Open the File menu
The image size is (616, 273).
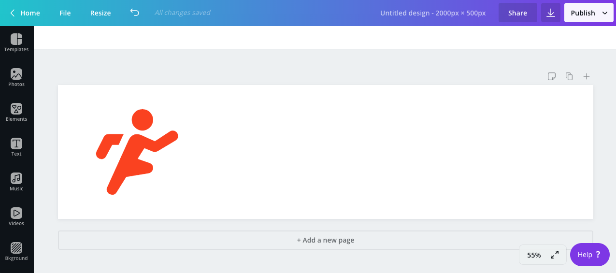pos(65,13)
